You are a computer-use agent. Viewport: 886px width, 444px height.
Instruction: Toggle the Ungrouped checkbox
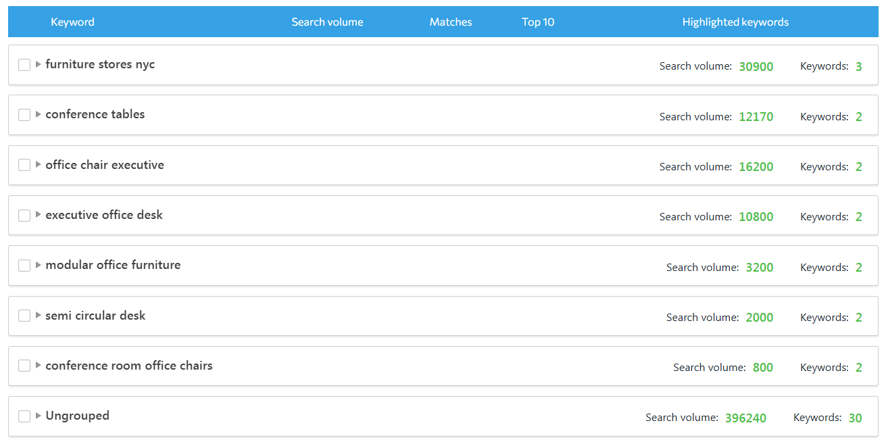pyautogui.click(x=24, y=416)
